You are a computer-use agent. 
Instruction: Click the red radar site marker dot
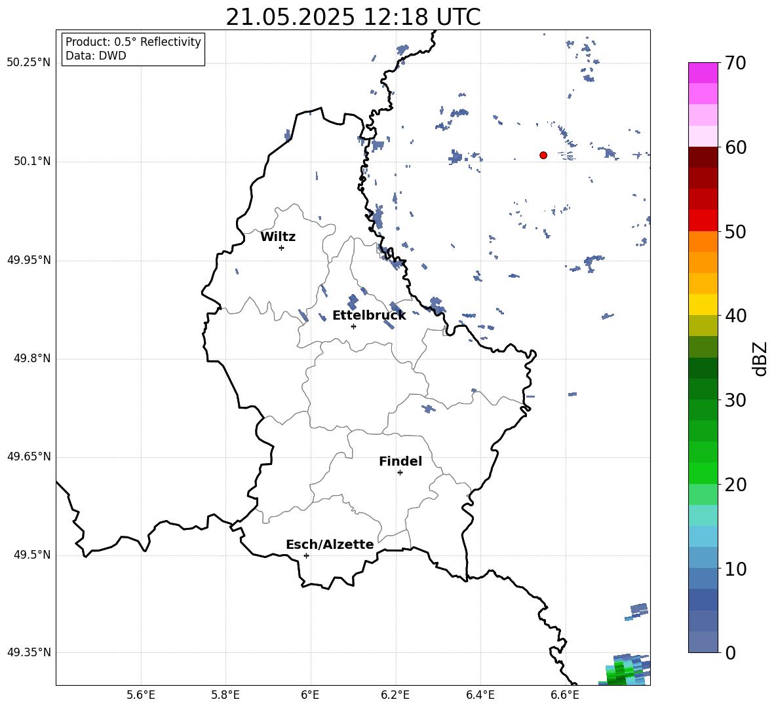543,155
